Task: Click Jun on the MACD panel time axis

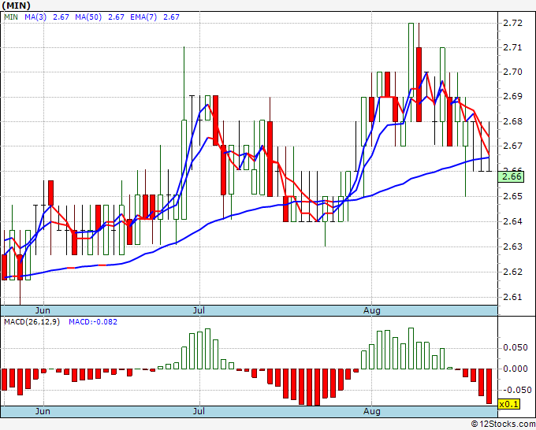Action: pos(43,411)
